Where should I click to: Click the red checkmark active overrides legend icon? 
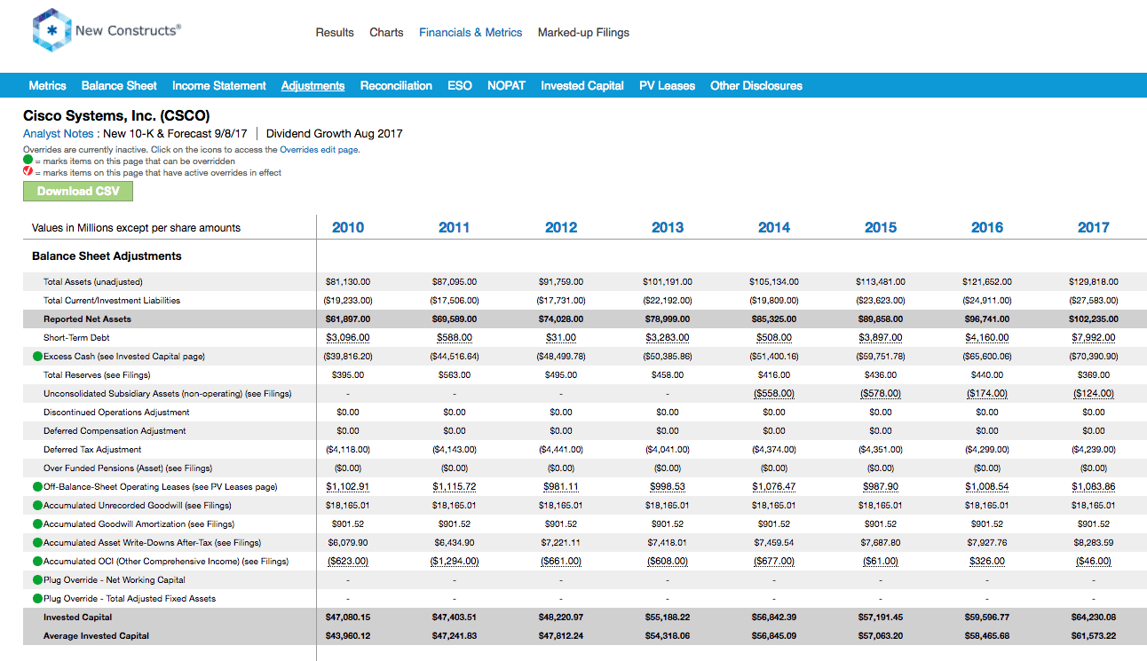point(28,172)
